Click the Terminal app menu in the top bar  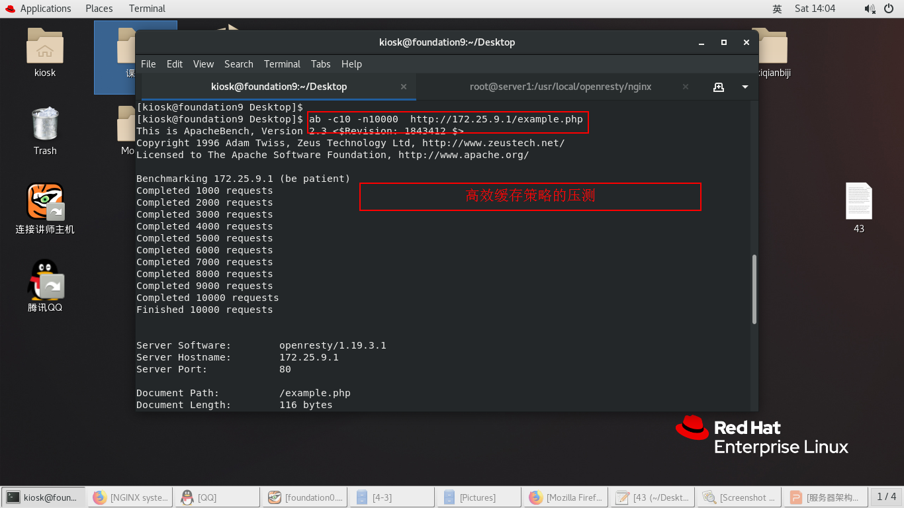point(147,9)
